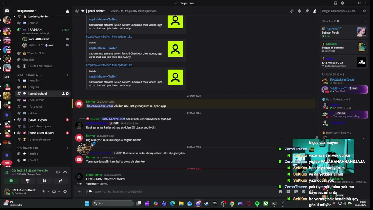Click the Windows Start button
The width and height of the screenshot is (373, 210).
click(x=87, y=204)
